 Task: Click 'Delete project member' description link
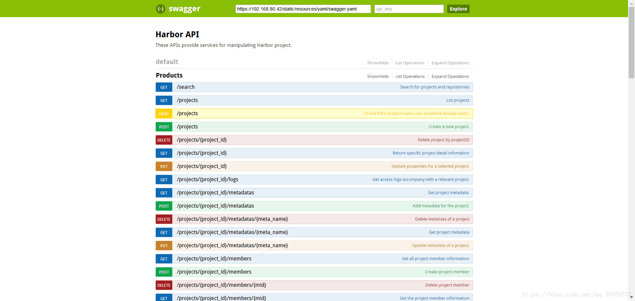click(447, 285)
